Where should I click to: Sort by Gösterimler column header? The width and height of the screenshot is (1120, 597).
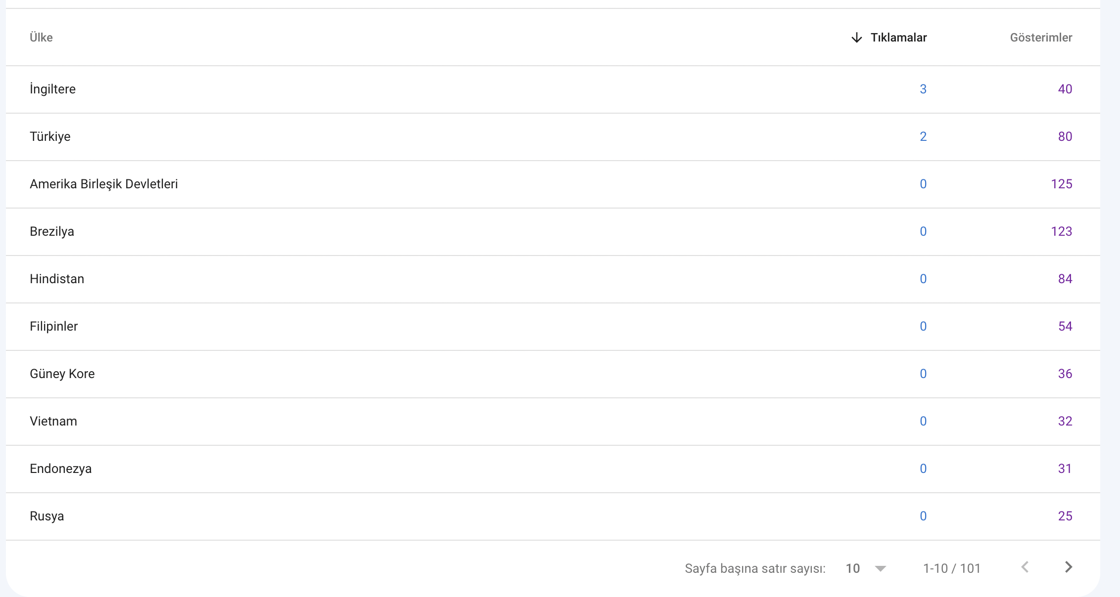click(1041, 38)
